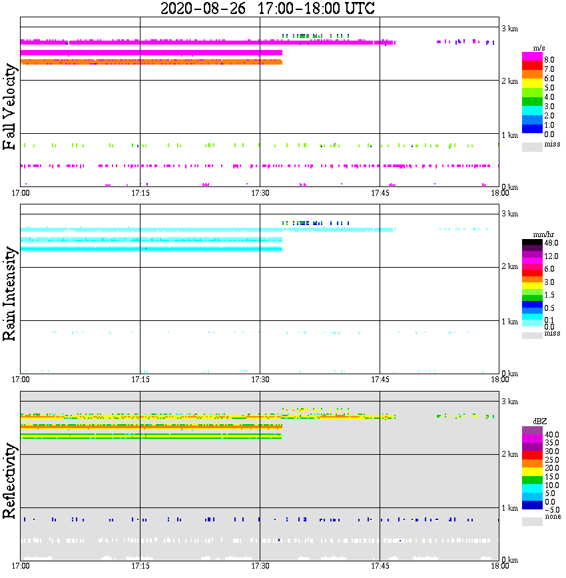Click the orange fall-velocity band near 2.3 km

click(151, 62)
